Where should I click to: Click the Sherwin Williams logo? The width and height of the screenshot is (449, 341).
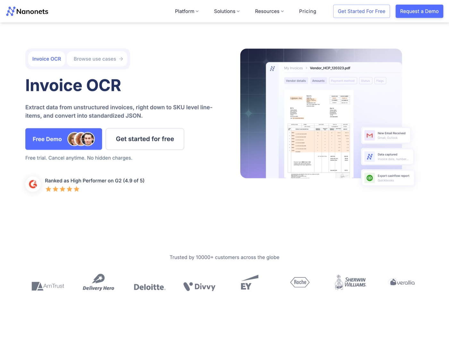(351, 282)
